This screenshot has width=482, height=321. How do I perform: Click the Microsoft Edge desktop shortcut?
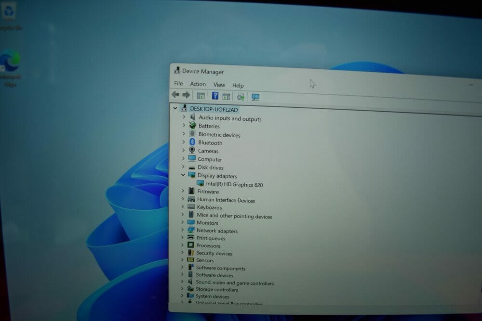pos(11,68)
